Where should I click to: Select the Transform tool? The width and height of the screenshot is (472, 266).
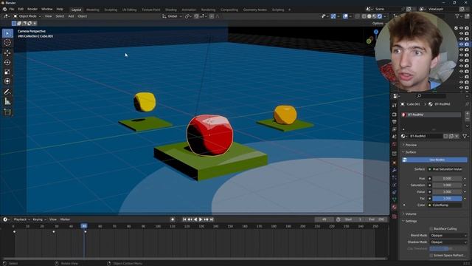pos(7,81)
